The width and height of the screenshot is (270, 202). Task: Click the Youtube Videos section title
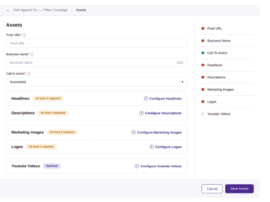26,166
